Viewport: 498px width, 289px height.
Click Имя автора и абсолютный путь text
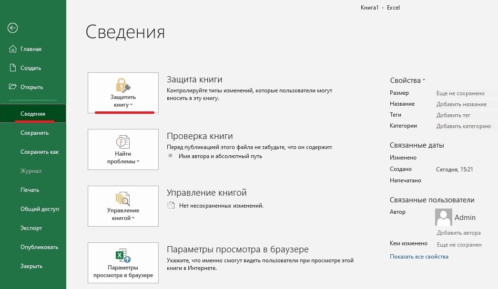220,156
